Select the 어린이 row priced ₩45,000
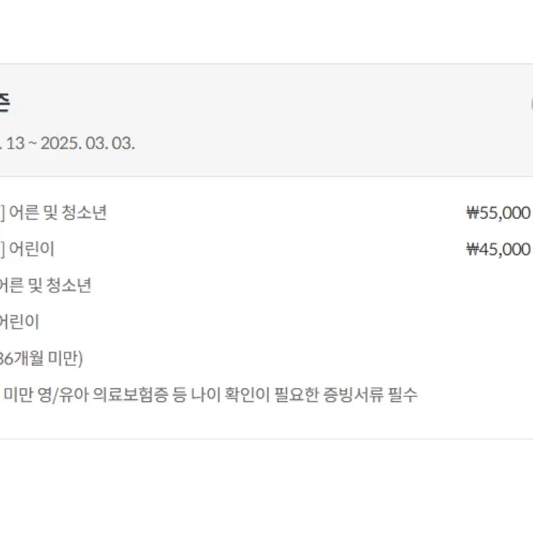This screenshot has width=533, height=533. [x=266, y=249]
